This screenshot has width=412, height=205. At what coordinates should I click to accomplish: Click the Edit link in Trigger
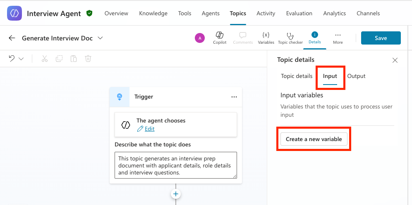pos(149,129)
